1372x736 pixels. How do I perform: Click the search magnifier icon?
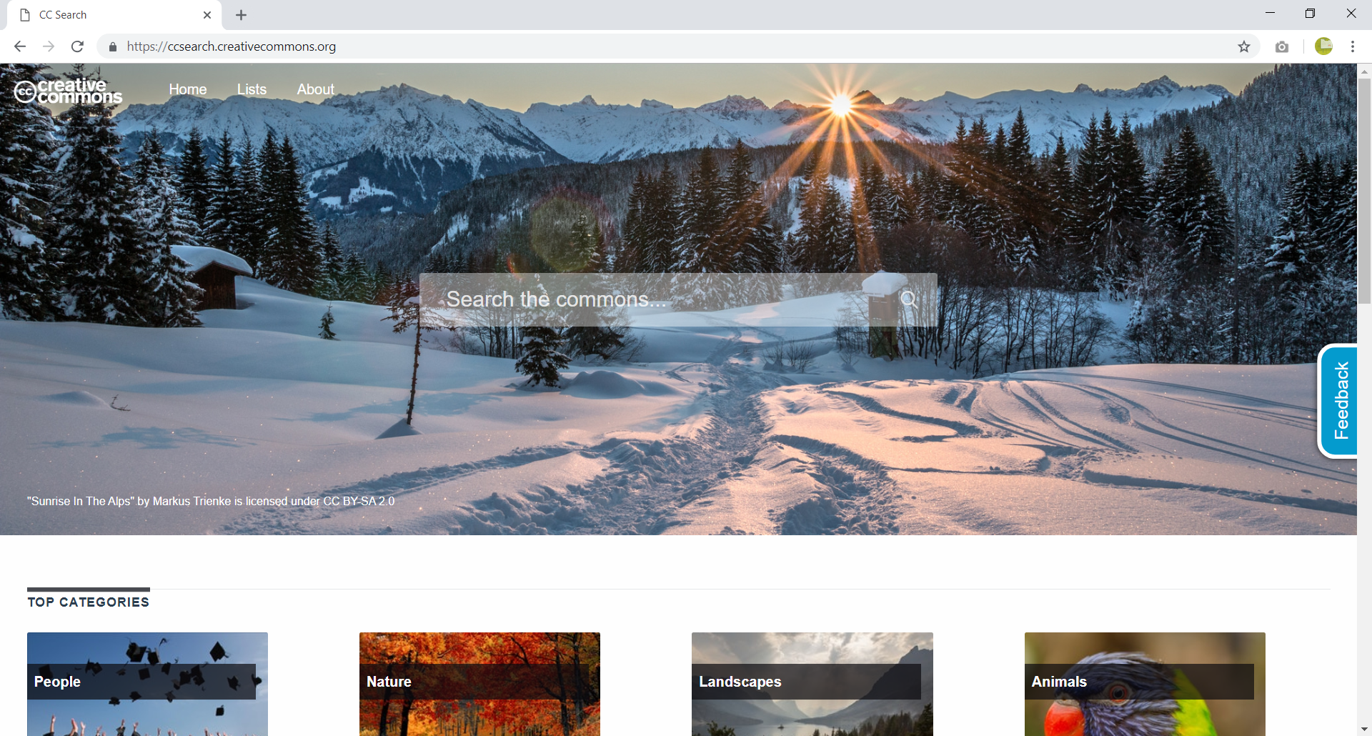coord(908,299)
